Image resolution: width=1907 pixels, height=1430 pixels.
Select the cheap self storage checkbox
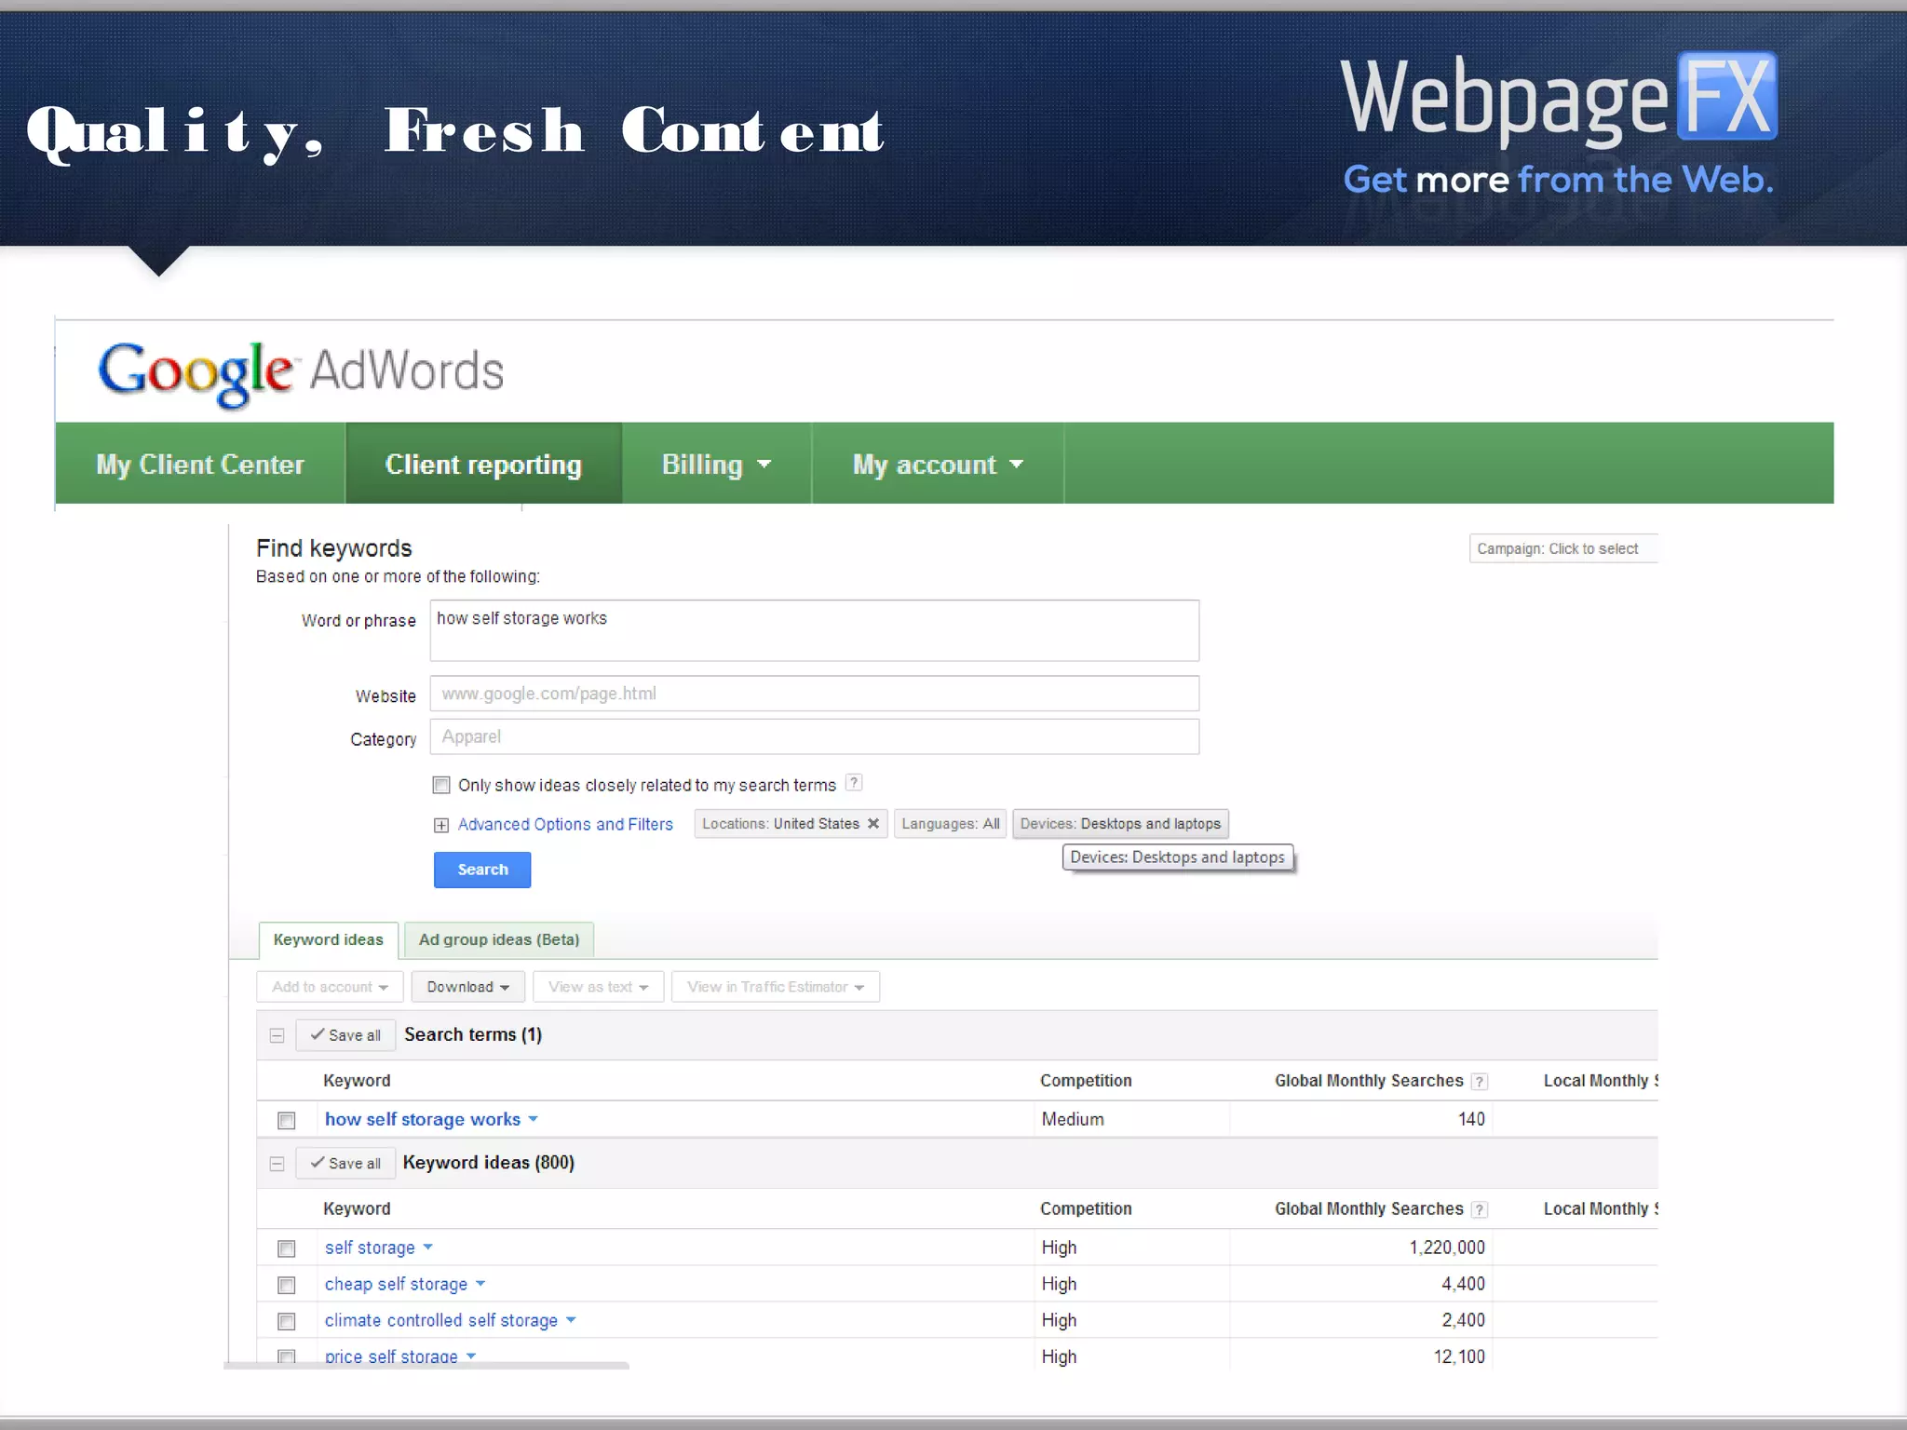(287, 1285)
